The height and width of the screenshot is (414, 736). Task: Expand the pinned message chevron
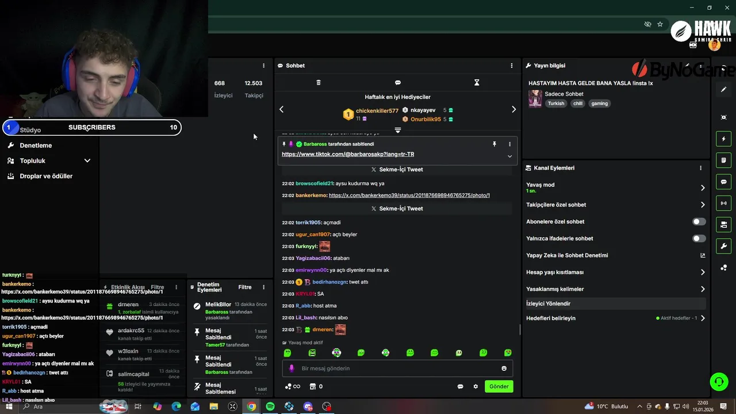509,156
